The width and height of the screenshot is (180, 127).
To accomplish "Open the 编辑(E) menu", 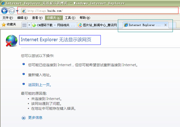I will point(22,18).
